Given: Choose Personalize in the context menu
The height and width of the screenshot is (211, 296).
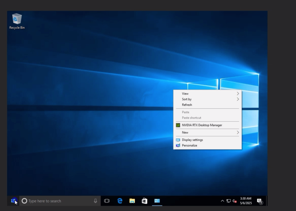Looking at the screenshot, I should tap(207, 145).
